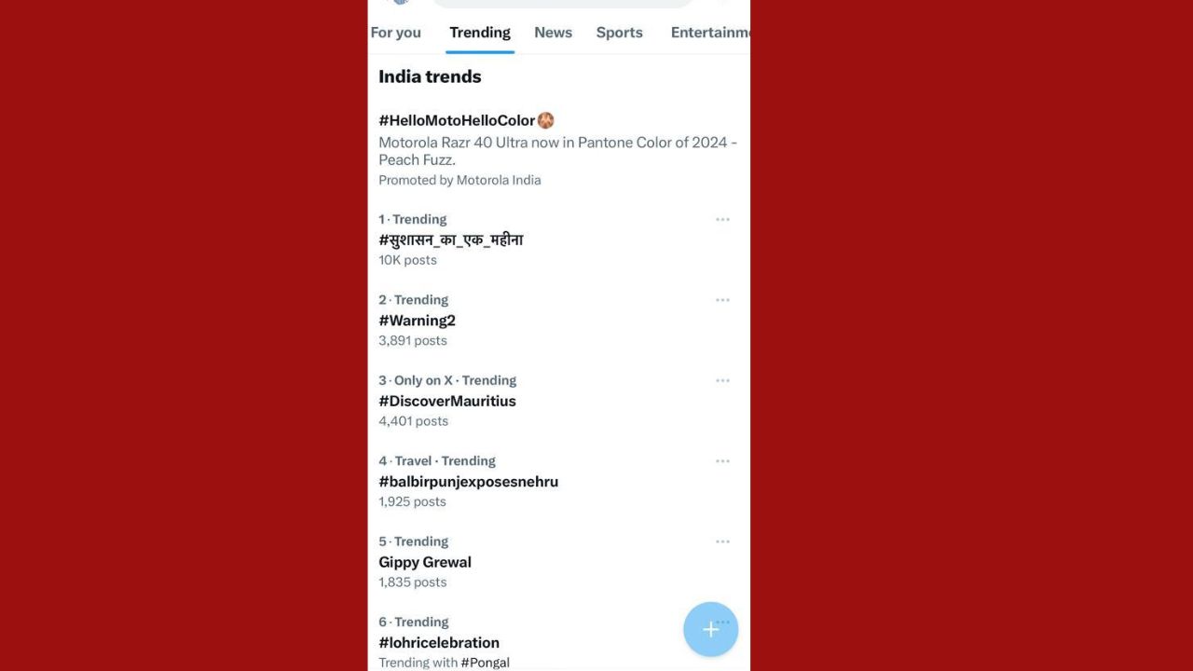Open the promoted #HelloMotoHelloColor hashtag
Viewport: 1193px width, 671px height.
coord(457,120)
